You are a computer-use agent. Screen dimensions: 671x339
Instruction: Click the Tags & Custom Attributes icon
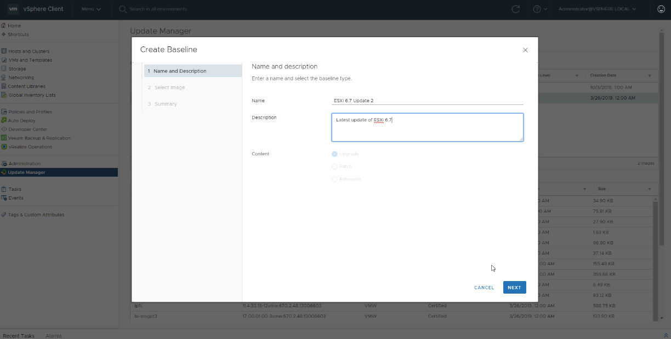coord(4,215)
